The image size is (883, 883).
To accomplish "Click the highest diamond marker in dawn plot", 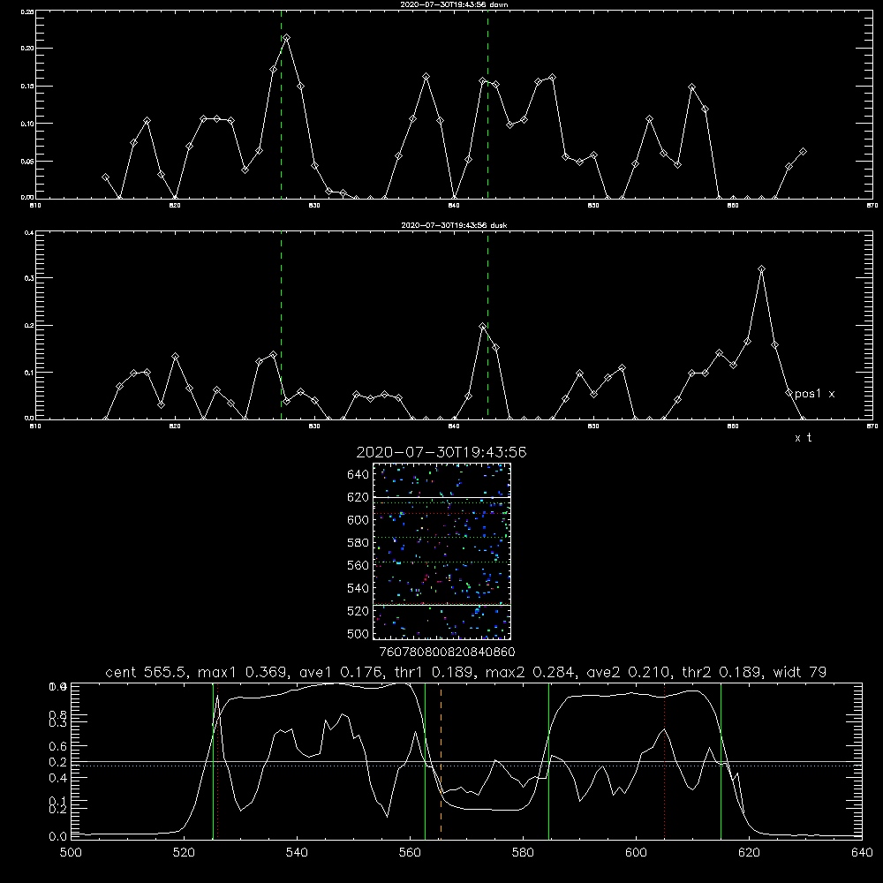I will pyautogui.click(x=287, y=38).
